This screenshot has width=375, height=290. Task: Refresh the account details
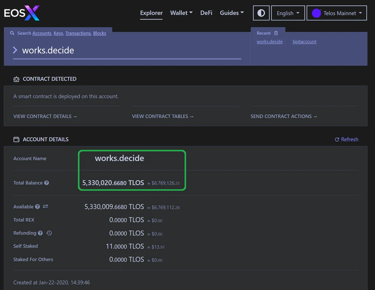pos(347,139)
